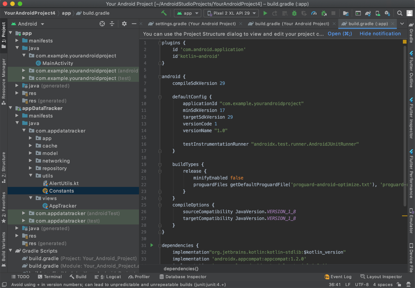Open the Layout Inspector button
Viewport: 415px width, 288px height.
tap(381, 277)
